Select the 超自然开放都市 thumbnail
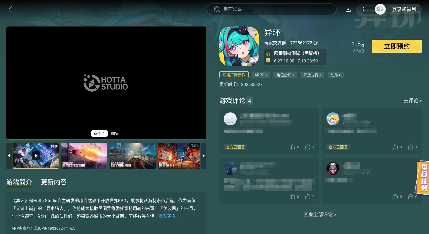The image size is (429, 234). click(x=84, y=156)
